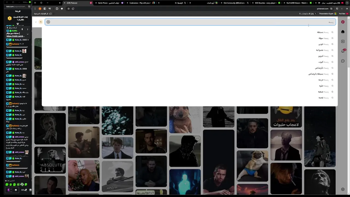Select suggestion 'رسمه كيوت'
Screen dimensions: 350x197
pos(323,62)
